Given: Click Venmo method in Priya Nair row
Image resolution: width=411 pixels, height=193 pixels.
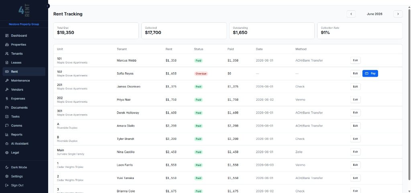Looking at the screenshot, I should [300, 99].
